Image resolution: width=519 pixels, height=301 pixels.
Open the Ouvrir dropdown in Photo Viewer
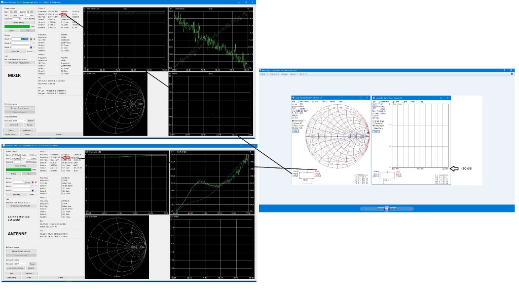302,74
